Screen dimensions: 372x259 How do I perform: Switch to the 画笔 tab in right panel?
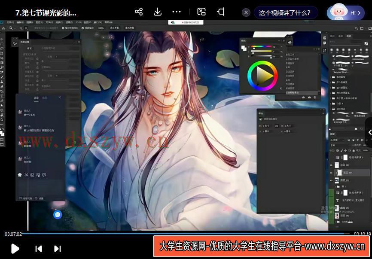(348, 36)
